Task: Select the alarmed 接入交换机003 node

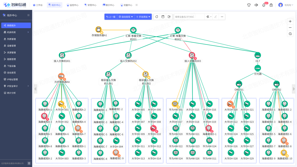Action: 192,55
